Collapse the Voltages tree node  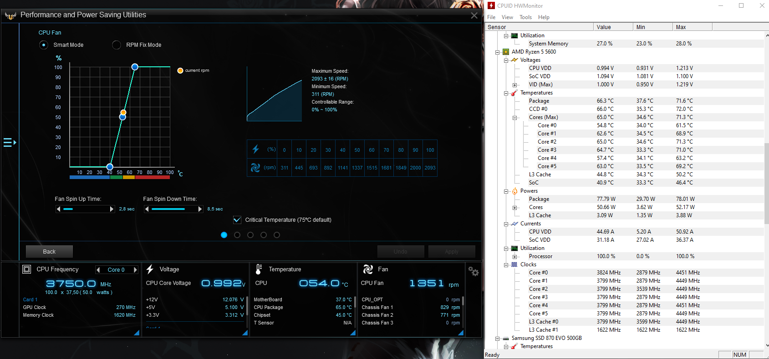[x=506, y=60]
